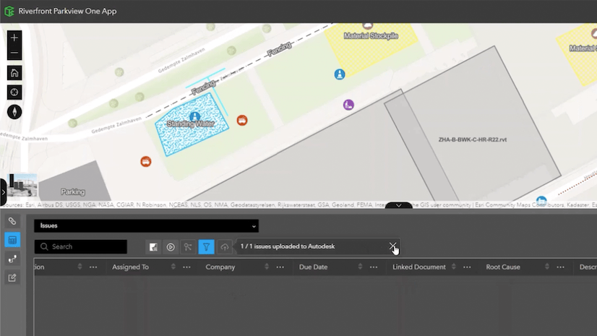
Task: Click the orange marker above Parking
Action: coord(145,161)
